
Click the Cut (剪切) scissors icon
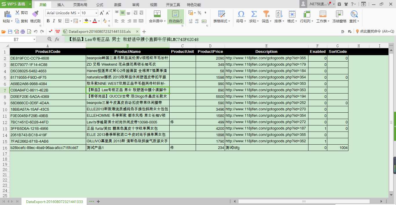pyautogui.click(x=17, y=13)
